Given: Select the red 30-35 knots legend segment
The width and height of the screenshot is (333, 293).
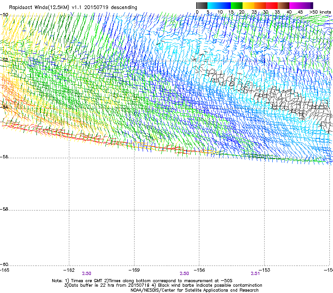Looking at the screenshot, I should 272,5.
